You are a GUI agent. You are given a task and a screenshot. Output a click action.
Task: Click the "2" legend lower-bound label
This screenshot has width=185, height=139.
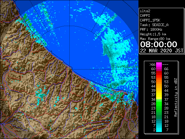(154, 130)
